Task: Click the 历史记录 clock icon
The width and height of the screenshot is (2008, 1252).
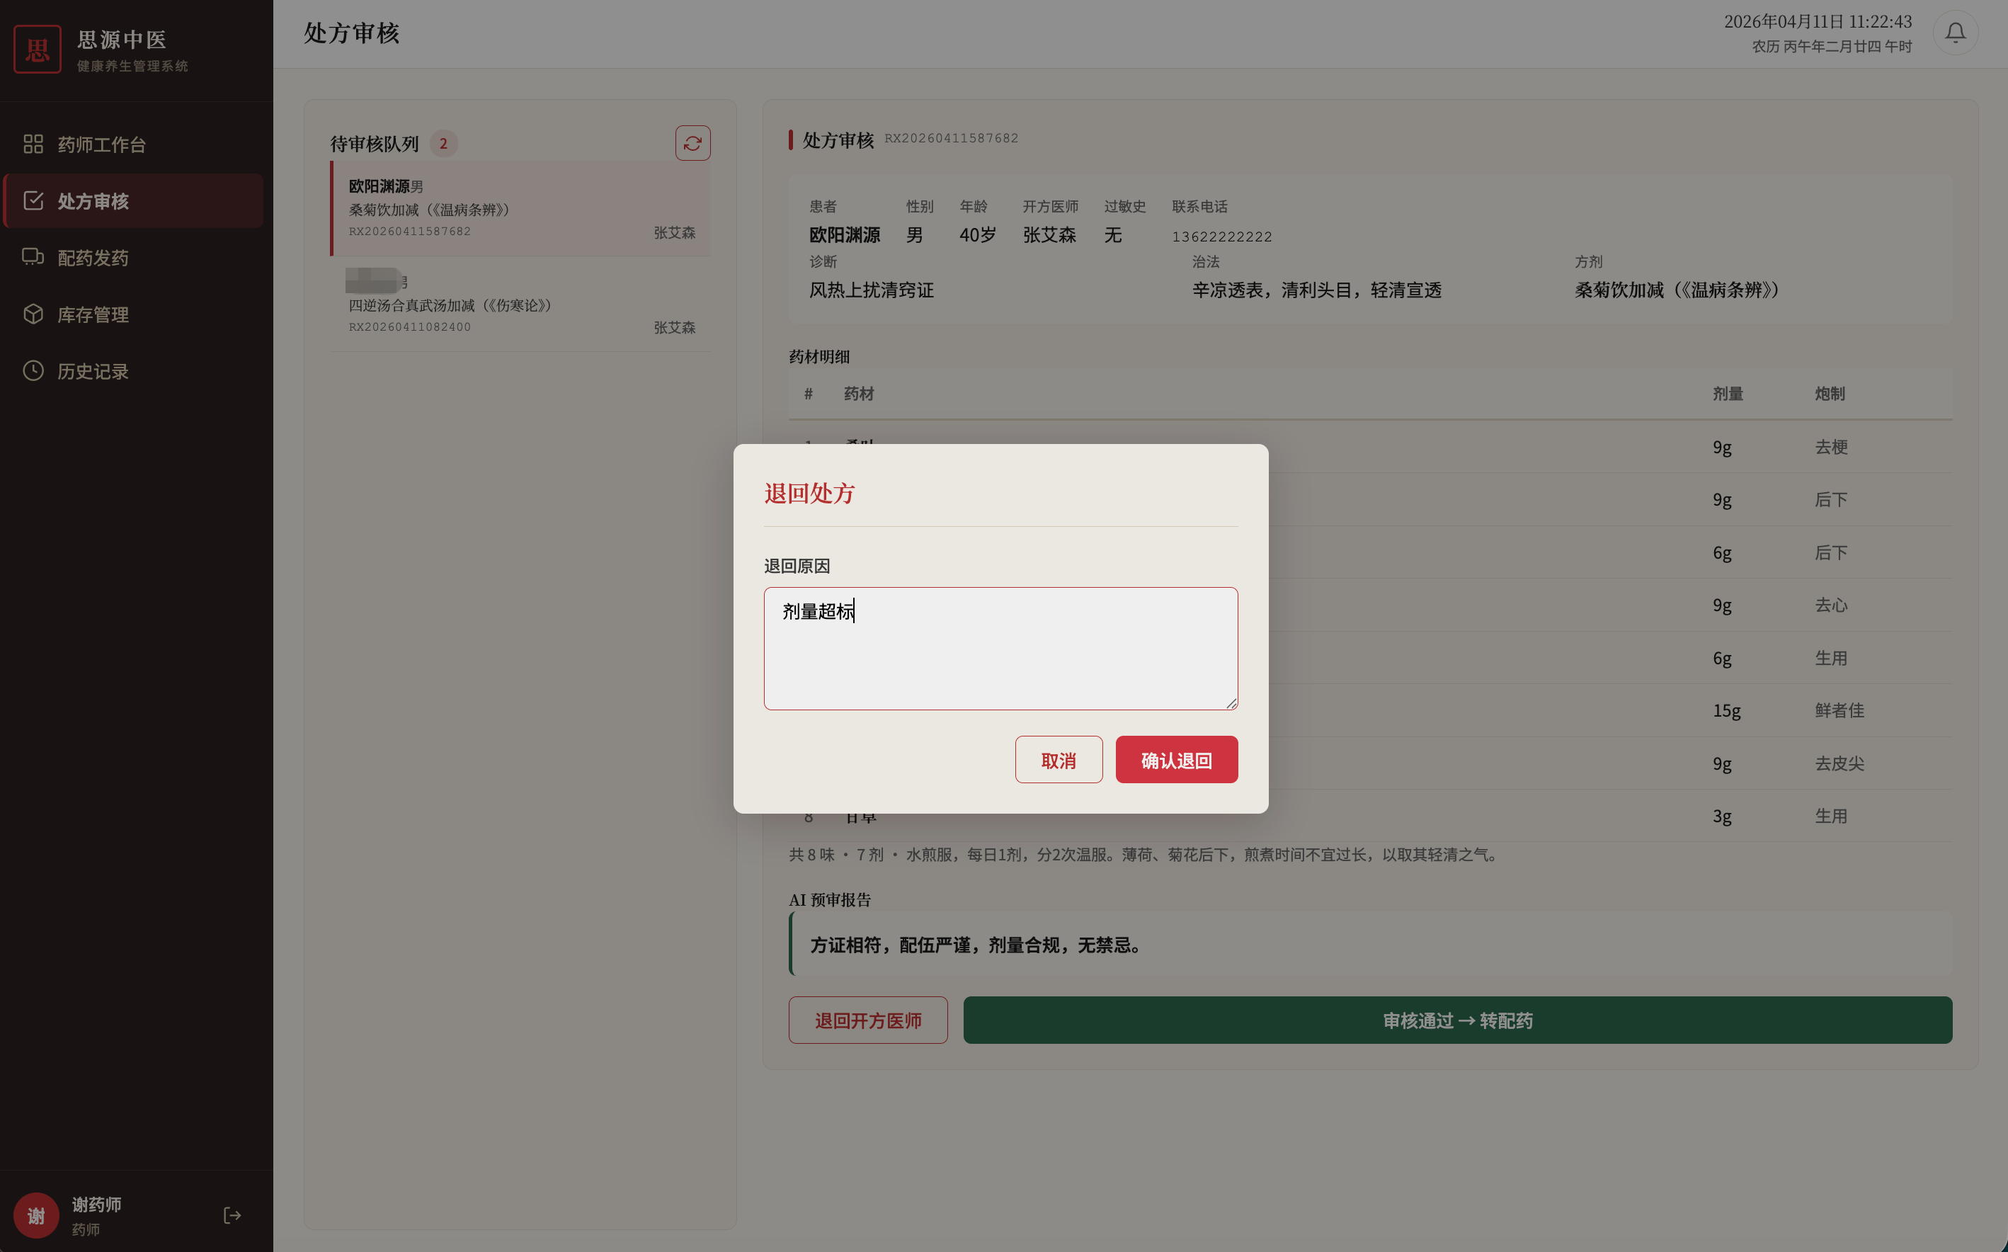Action: point(33,371)
